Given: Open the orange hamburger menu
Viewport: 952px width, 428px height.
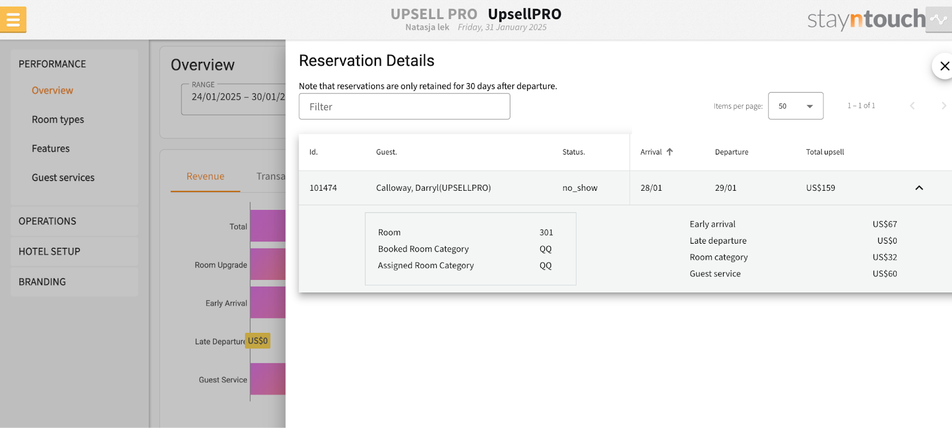Looking at the screenshot, I should [13, 20].
